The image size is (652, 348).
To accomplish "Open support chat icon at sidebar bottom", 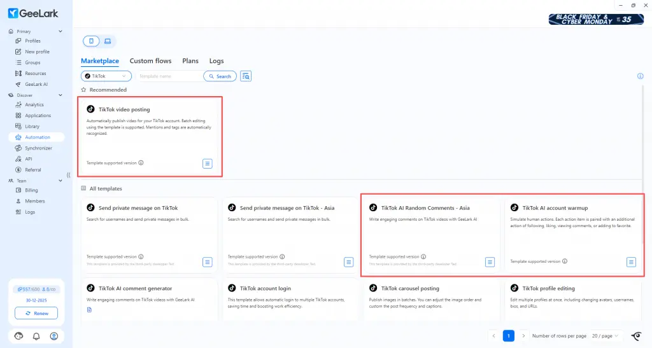I will (18, 336).
